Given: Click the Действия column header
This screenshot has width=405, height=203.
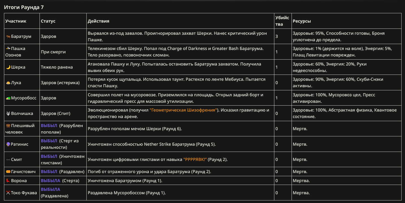Looking at the screenshot, I should (x=98, y=21).
